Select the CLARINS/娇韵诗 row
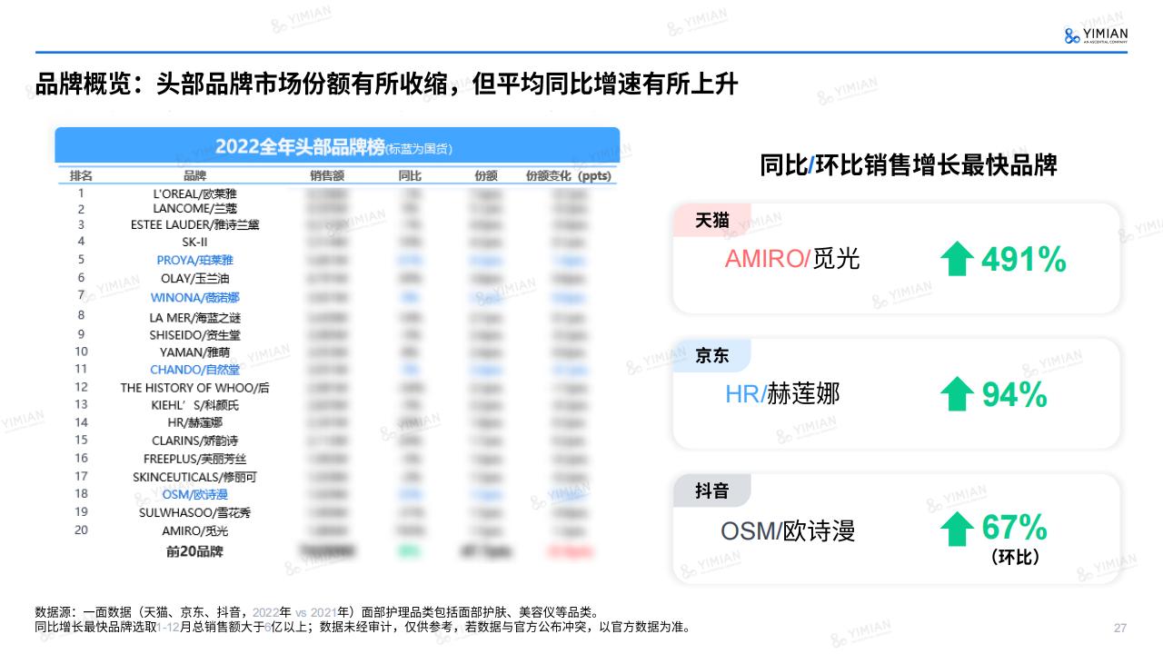 [336, 441]
